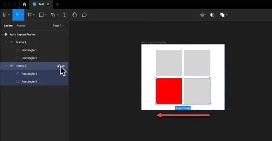The height and width of the screenshot is (141, 272).
Task: Collapse Auto Layout Frame layer arrow
Action: click(2, 34)
